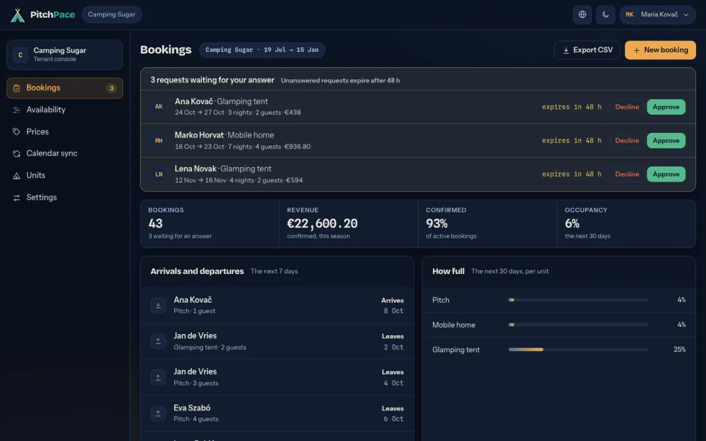Click the Pitch occupancy bar

pyautogui.click(x=578, y=300)
